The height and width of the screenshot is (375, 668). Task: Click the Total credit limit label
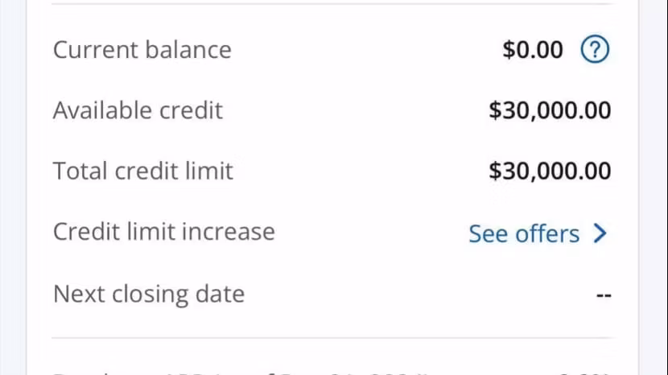tap(142, 171)
